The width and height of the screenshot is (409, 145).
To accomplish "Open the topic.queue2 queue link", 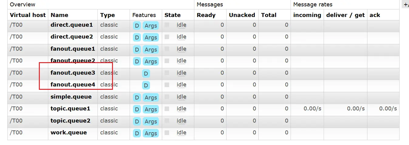I will [x=70, y=120].
